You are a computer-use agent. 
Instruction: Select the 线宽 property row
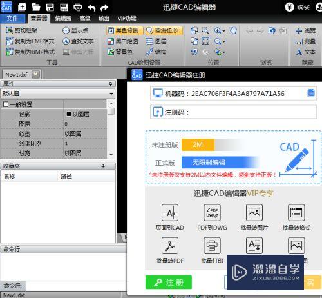pyautogui.click(x=53, y=153)
